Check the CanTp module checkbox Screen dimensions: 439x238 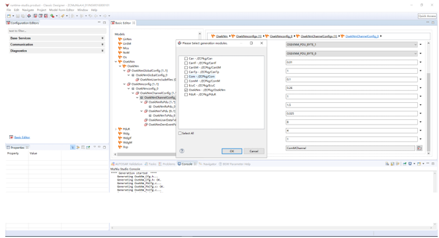pyautogui.click(x=186, y=72)
